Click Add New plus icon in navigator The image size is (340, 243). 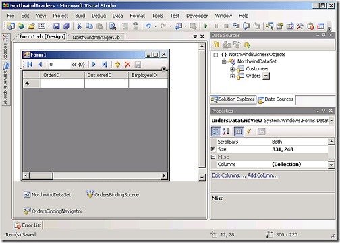coord(117,65)
